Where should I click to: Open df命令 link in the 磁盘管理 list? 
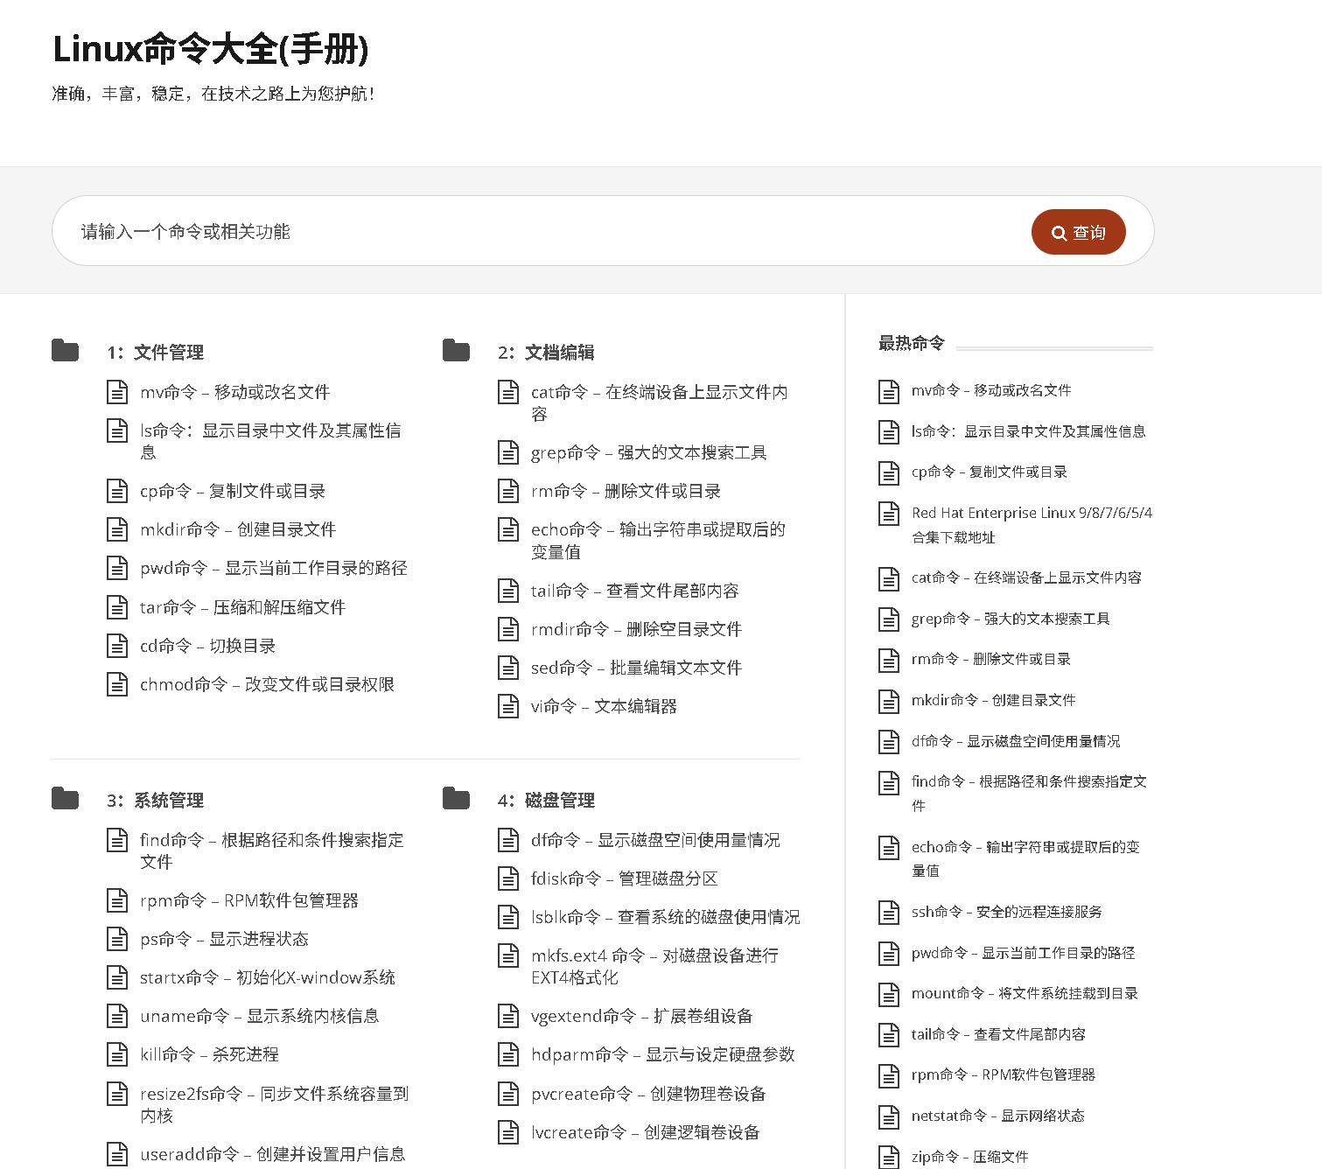tap(655, 840)
